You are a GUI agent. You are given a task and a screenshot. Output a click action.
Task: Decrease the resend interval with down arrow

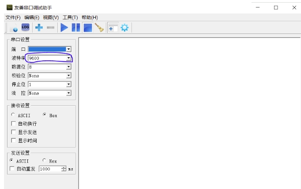pos(64,170)
